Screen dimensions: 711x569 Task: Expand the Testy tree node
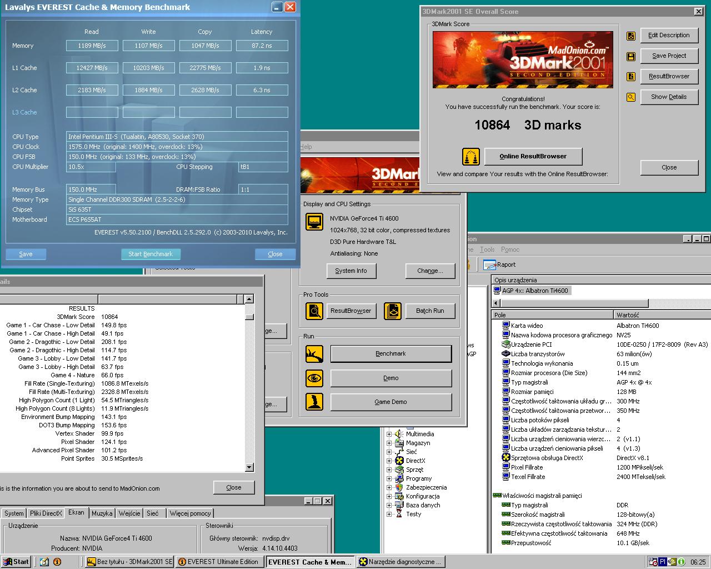389,514
